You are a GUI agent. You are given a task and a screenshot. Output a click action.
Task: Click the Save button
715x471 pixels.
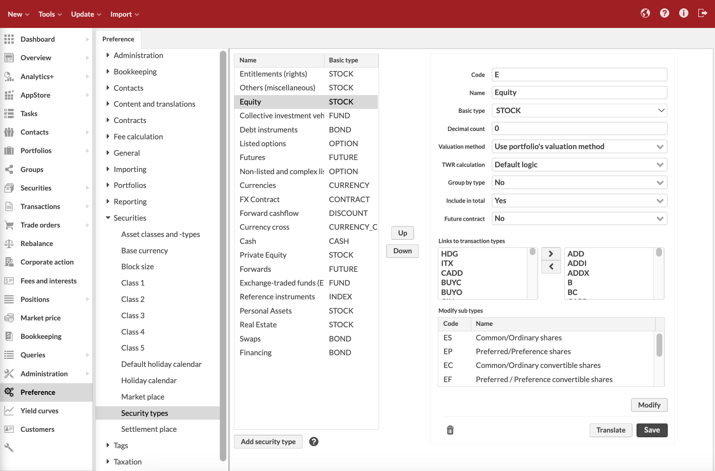(x=652, y=430)
